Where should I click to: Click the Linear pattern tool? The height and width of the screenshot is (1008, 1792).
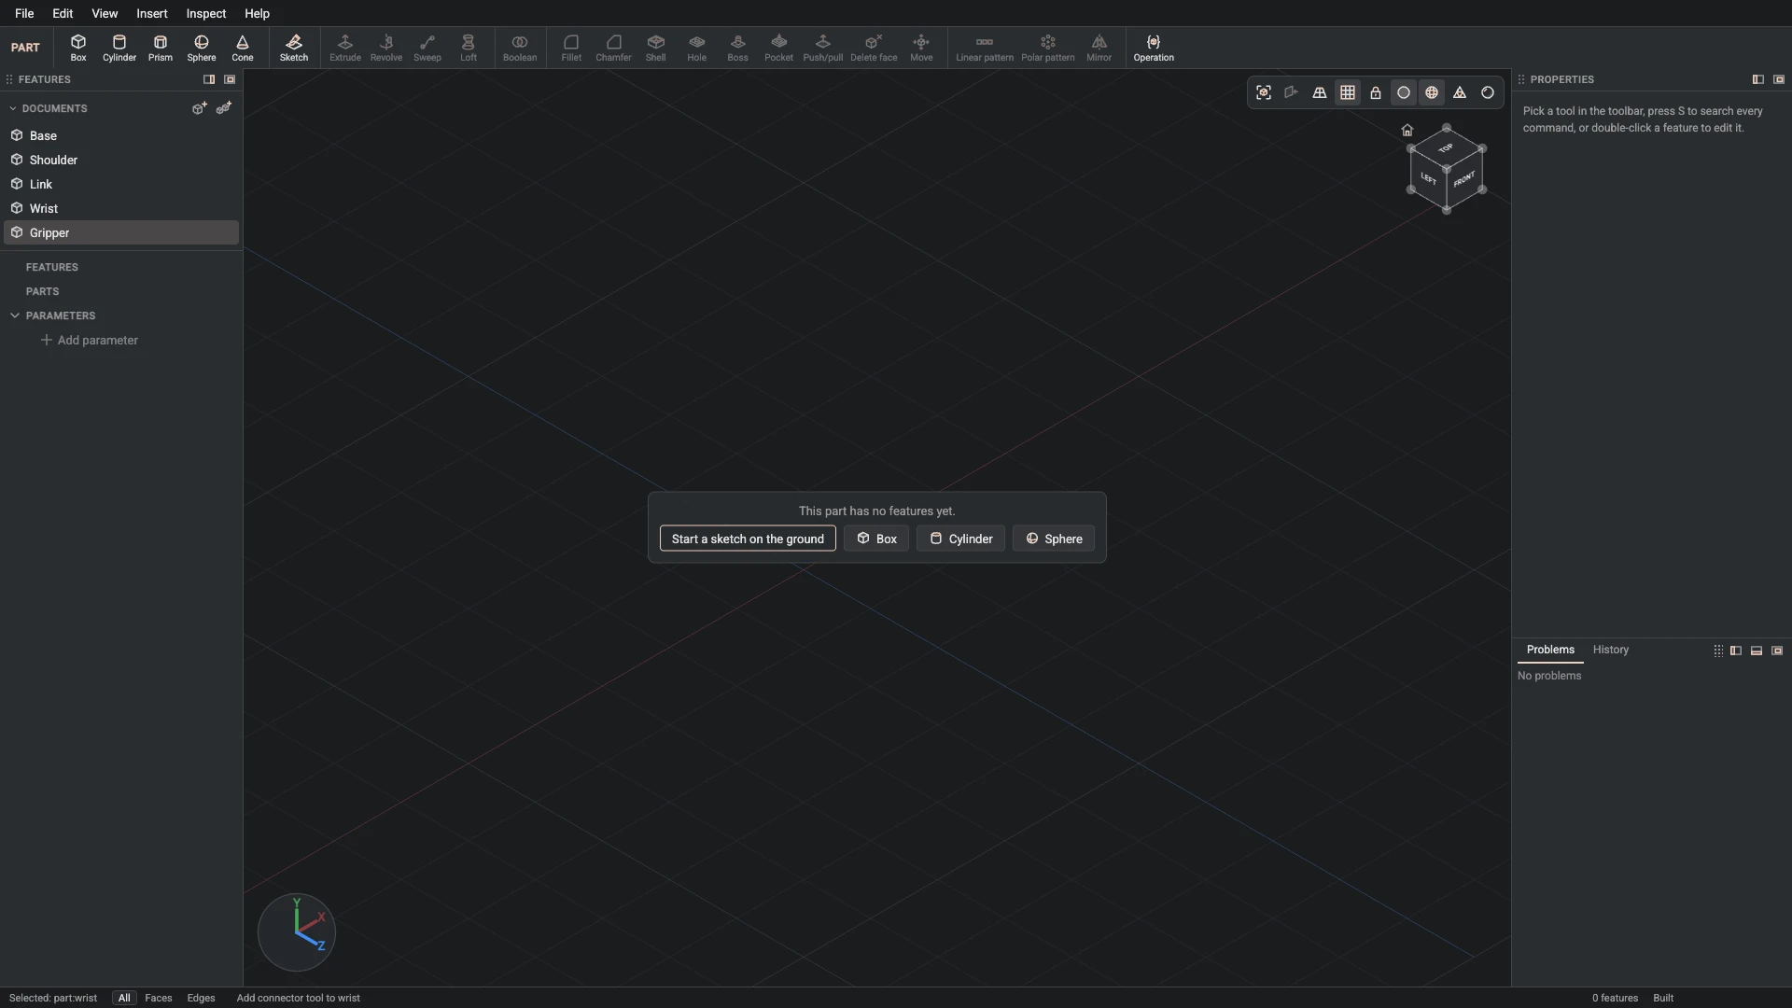tap(985, 48)
